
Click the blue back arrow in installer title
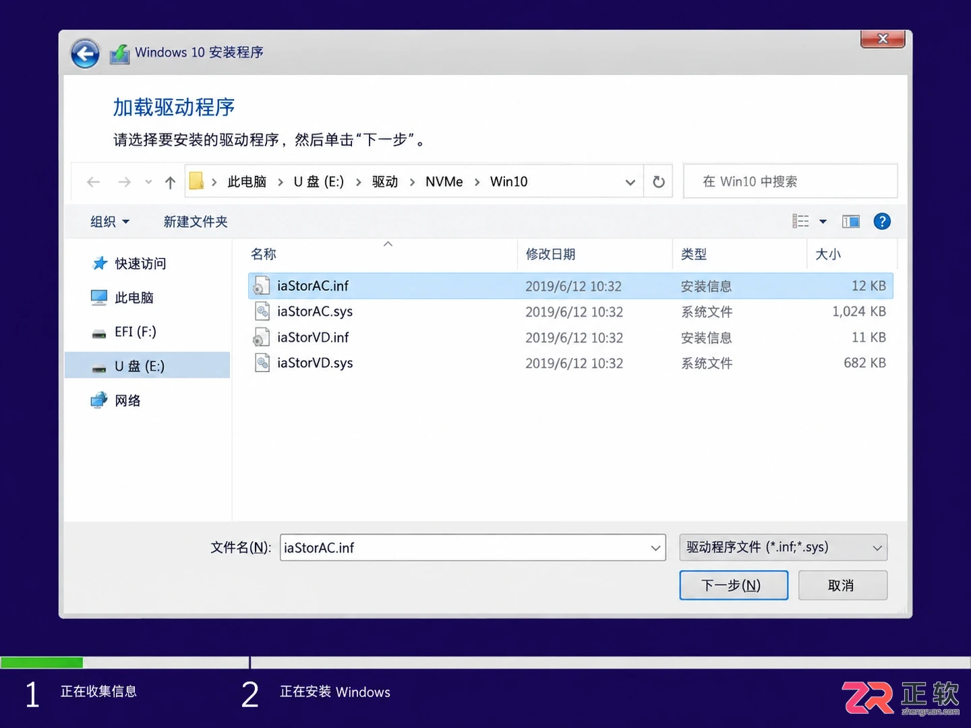[x=85, y=53]
